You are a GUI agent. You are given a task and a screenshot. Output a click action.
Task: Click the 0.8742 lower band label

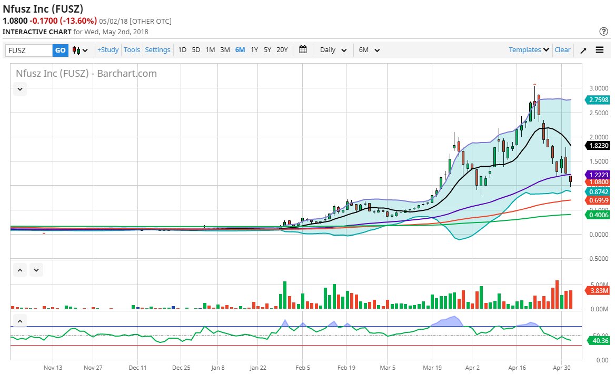(598, 191)
